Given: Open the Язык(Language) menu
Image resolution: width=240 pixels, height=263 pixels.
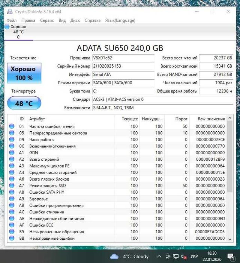Looking at the screenshot, I should click(120, 20).
